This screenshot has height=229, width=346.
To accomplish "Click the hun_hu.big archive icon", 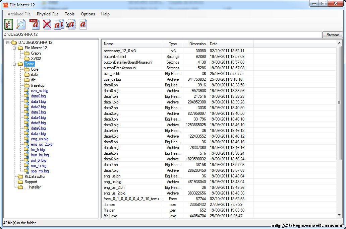I will (x=27, y=155).
